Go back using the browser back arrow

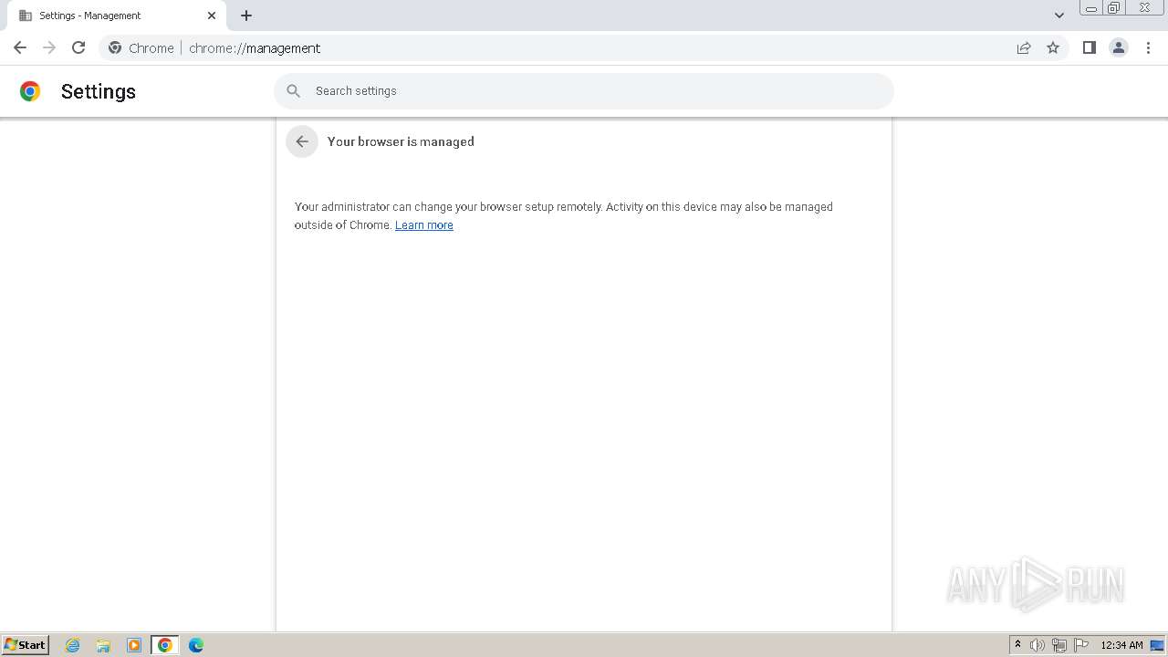tap(20, 47)
